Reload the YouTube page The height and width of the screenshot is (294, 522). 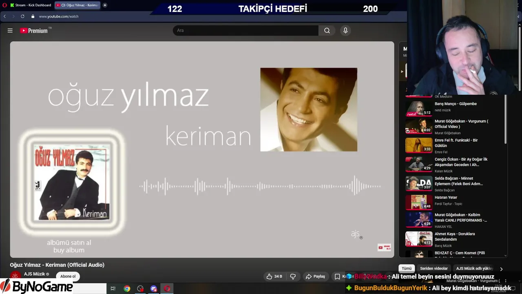point(22,16)
